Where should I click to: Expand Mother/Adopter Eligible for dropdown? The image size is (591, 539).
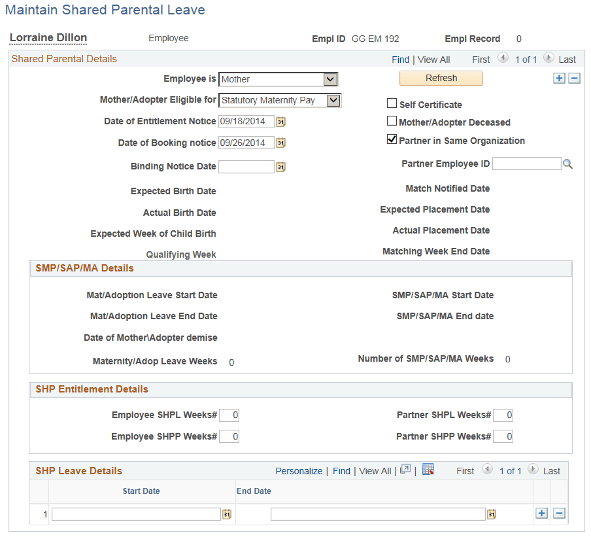280,100
